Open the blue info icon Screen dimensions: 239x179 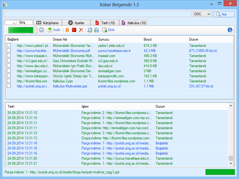230,30
